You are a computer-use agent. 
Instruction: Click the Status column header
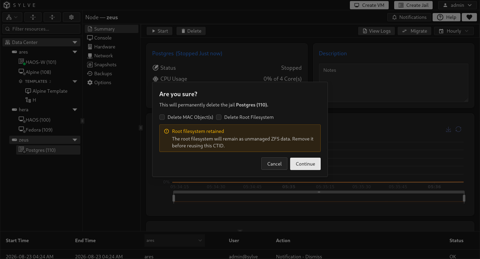(x=456, y=240)
